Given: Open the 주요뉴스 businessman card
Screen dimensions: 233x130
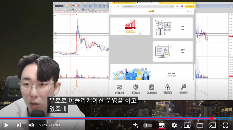Looking at the screenshot, I should click(x=172, y=28).
